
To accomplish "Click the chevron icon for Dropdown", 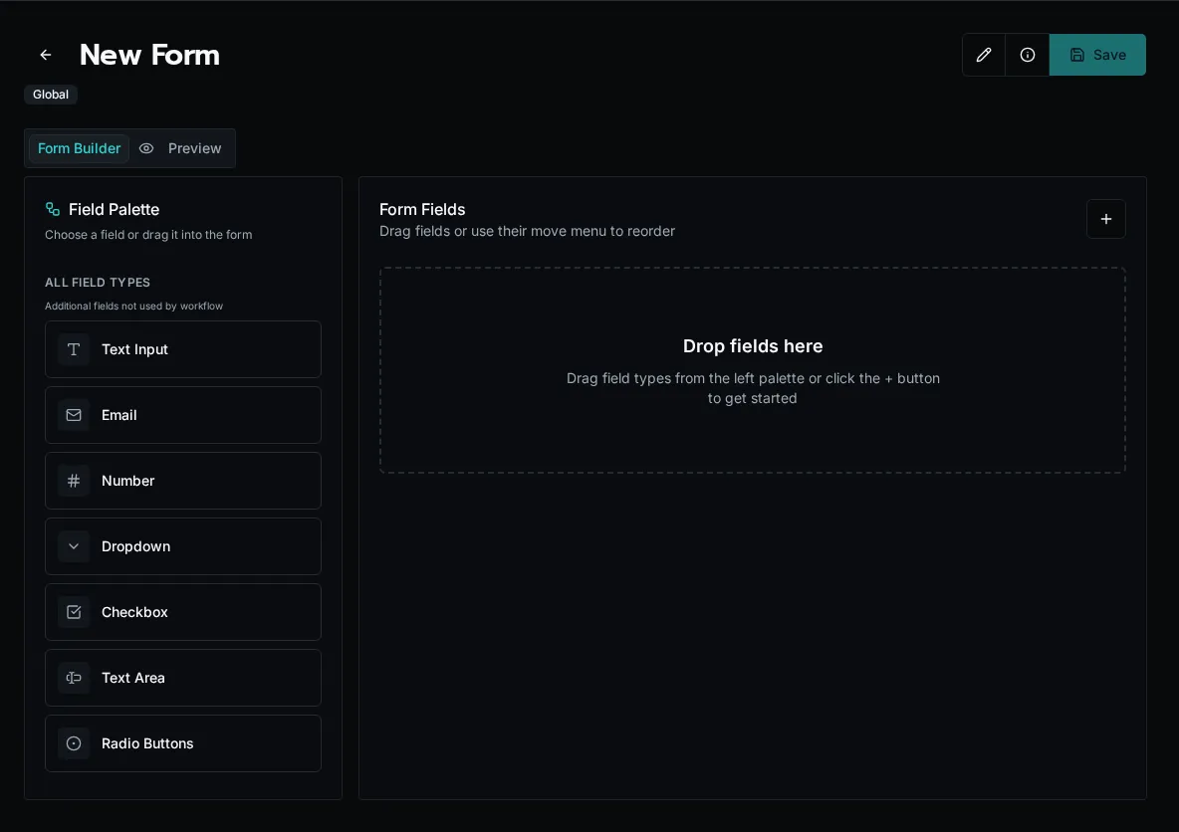I will click(74, 546).
